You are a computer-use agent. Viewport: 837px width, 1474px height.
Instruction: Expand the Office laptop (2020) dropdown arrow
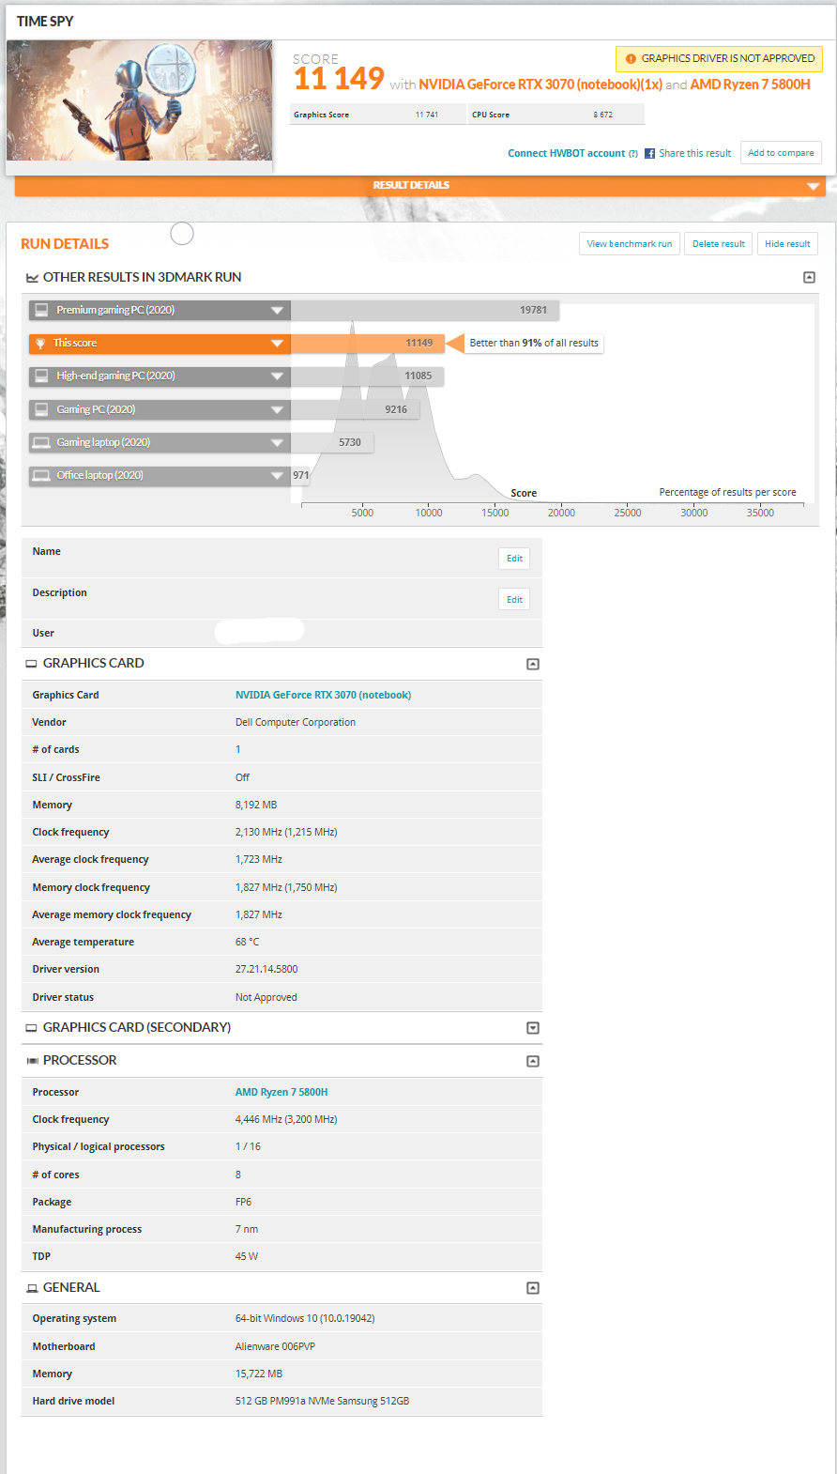pos(277,475)
